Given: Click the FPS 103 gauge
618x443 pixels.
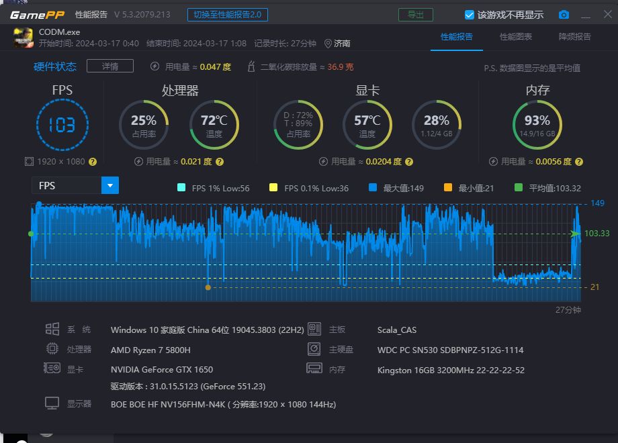Looking at the screenshot, I should (62, 125).
